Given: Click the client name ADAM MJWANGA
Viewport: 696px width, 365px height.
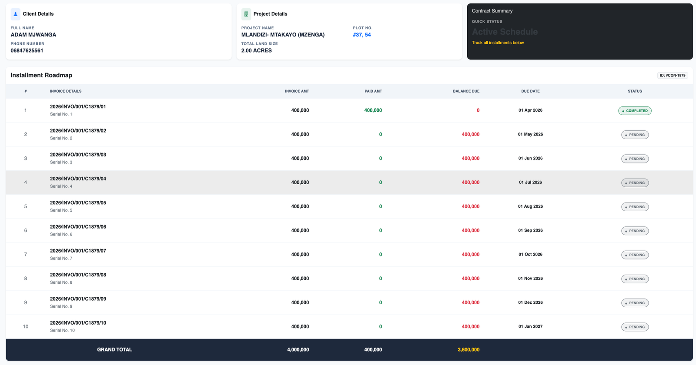Looking at the screenshot, I should [x=33, y=35].
